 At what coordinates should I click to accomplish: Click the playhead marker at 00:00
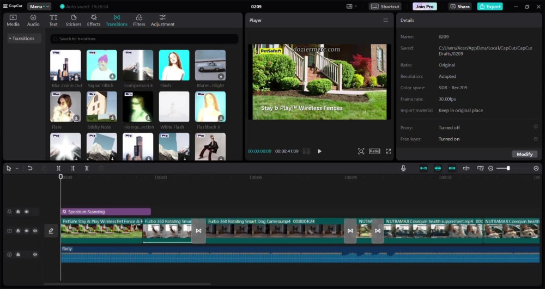tap(60, 176)
